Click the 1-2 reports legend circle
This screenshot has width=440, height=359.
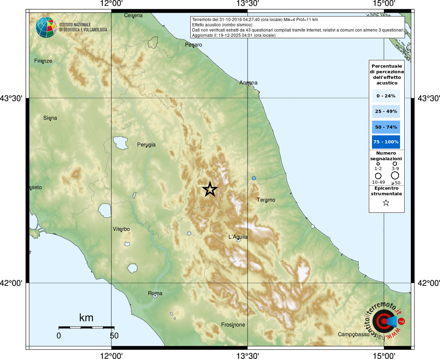tap(378, 164)
